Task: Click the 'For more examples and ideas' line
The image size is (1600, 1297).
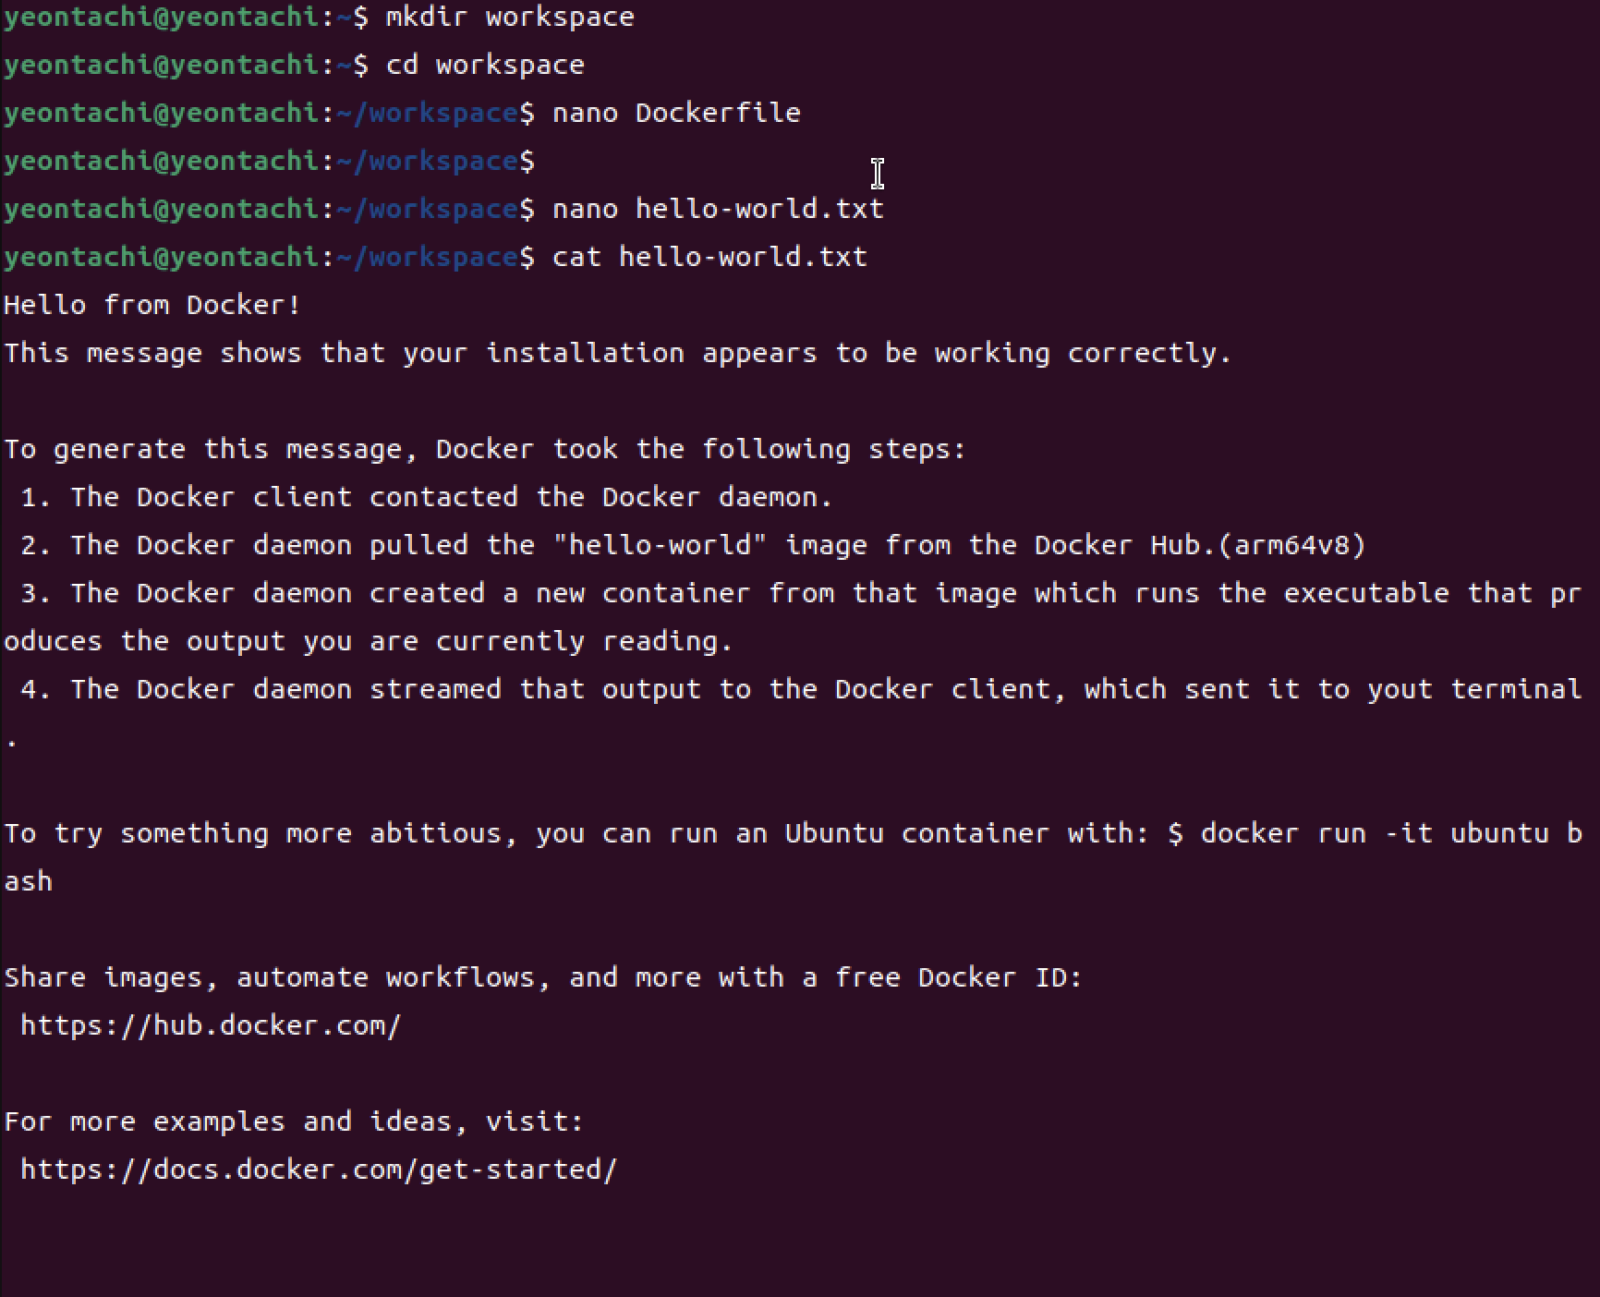Action: 294,1121
